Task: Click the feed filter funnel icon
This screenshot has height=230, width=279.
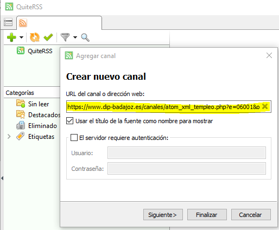Action: click(x=65, y=37)
